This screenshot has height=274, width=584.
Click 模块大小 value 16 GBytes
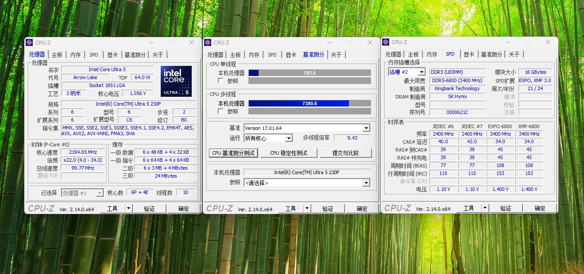[535, 72]
